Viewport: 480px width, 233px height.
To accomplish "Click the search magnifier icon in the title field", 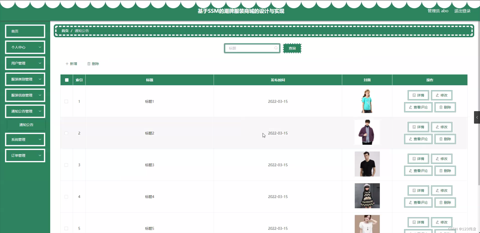I will pyautogui.click(x=276, y=48).
